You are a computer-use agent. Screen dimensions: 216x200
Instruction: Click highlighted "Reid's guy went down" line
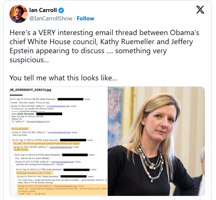click(34, 173)
